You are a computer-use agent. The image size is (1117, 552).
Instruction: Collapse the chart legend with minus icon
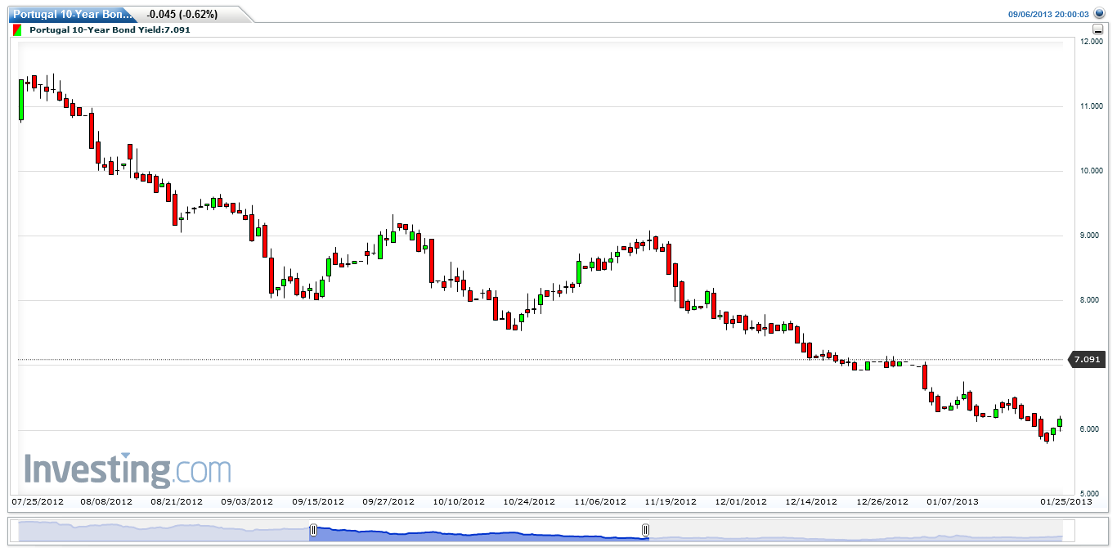[x=1098, y=29]
